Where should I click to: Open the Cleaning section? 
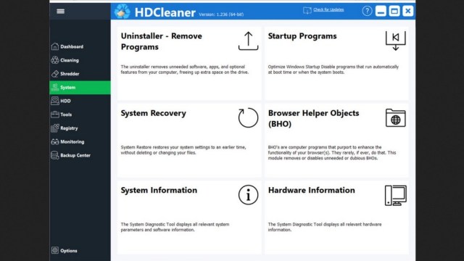point(70,60)
